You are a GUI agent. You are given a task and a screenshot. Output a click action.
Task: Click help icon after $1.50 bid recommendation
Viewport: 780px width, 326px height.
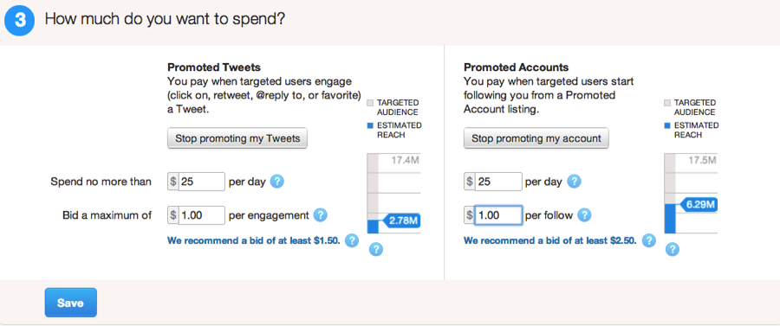(x=352, y=240)
